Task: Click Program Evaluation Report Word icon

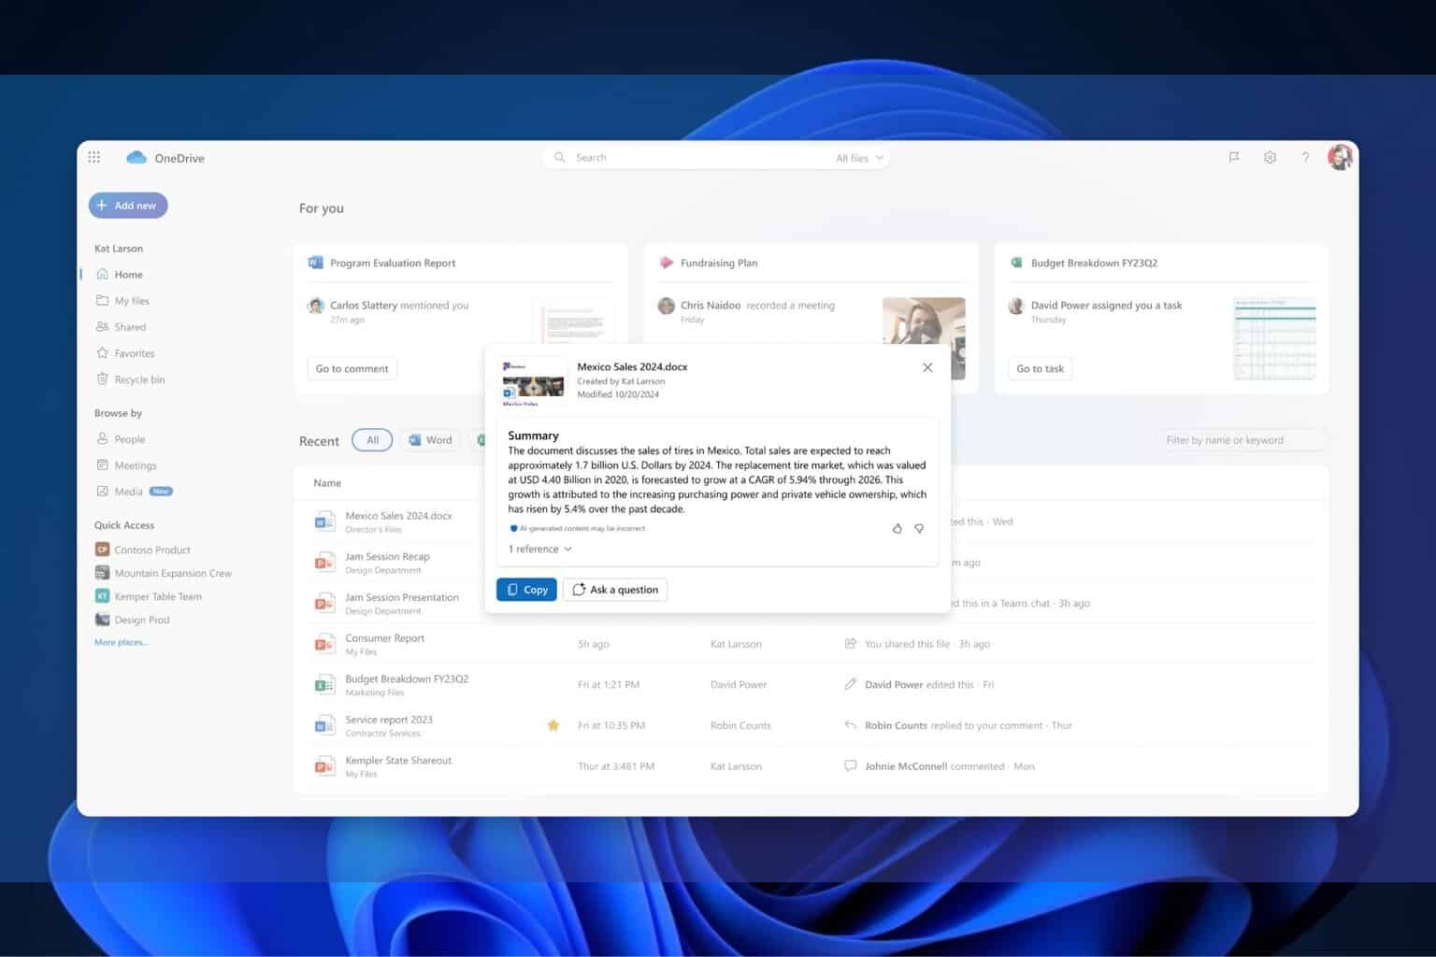Action: (x=315, y=263)
